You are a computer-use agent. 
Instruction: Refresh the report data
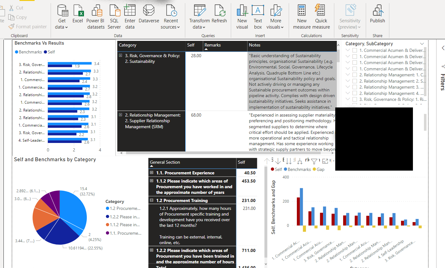click(x=219, y=14)
